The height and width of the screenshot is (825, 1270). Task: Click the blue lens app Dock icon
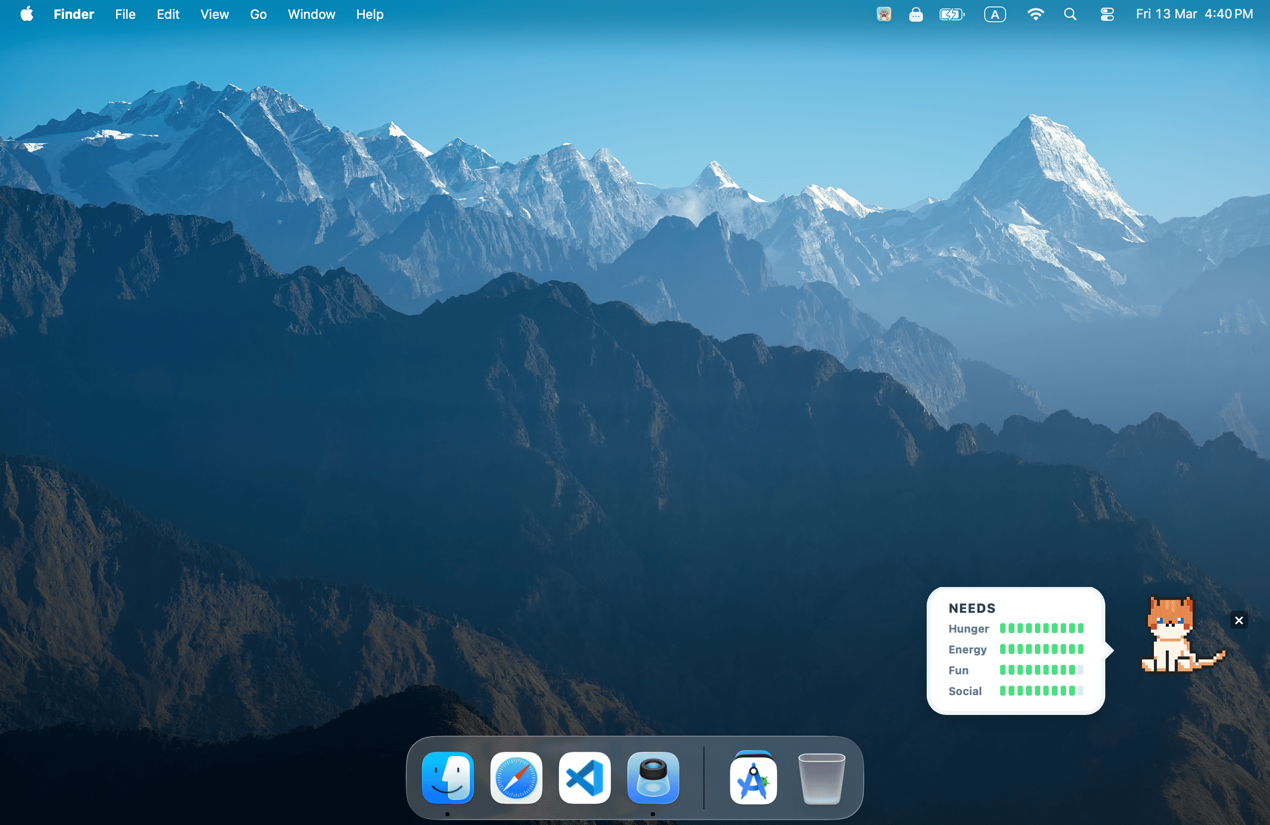(653, 777)
